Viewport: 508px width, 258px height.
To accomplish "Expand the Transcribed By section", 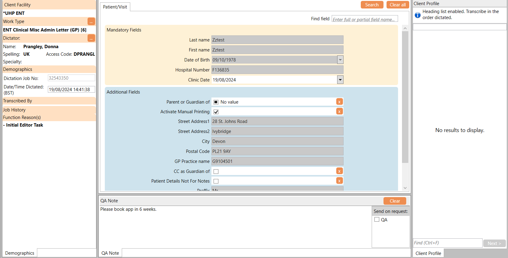I will click(49, 101).
